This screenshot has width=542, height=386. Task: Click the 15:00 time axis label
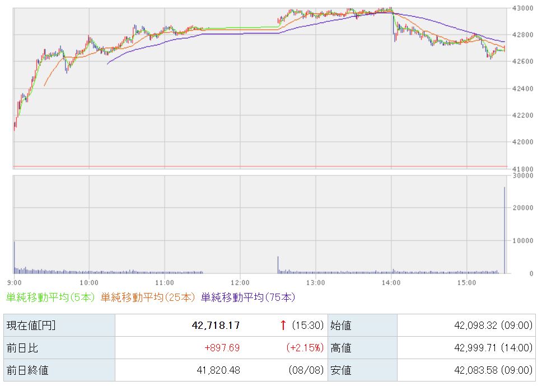pyautogui.click(x=466, y=283)
